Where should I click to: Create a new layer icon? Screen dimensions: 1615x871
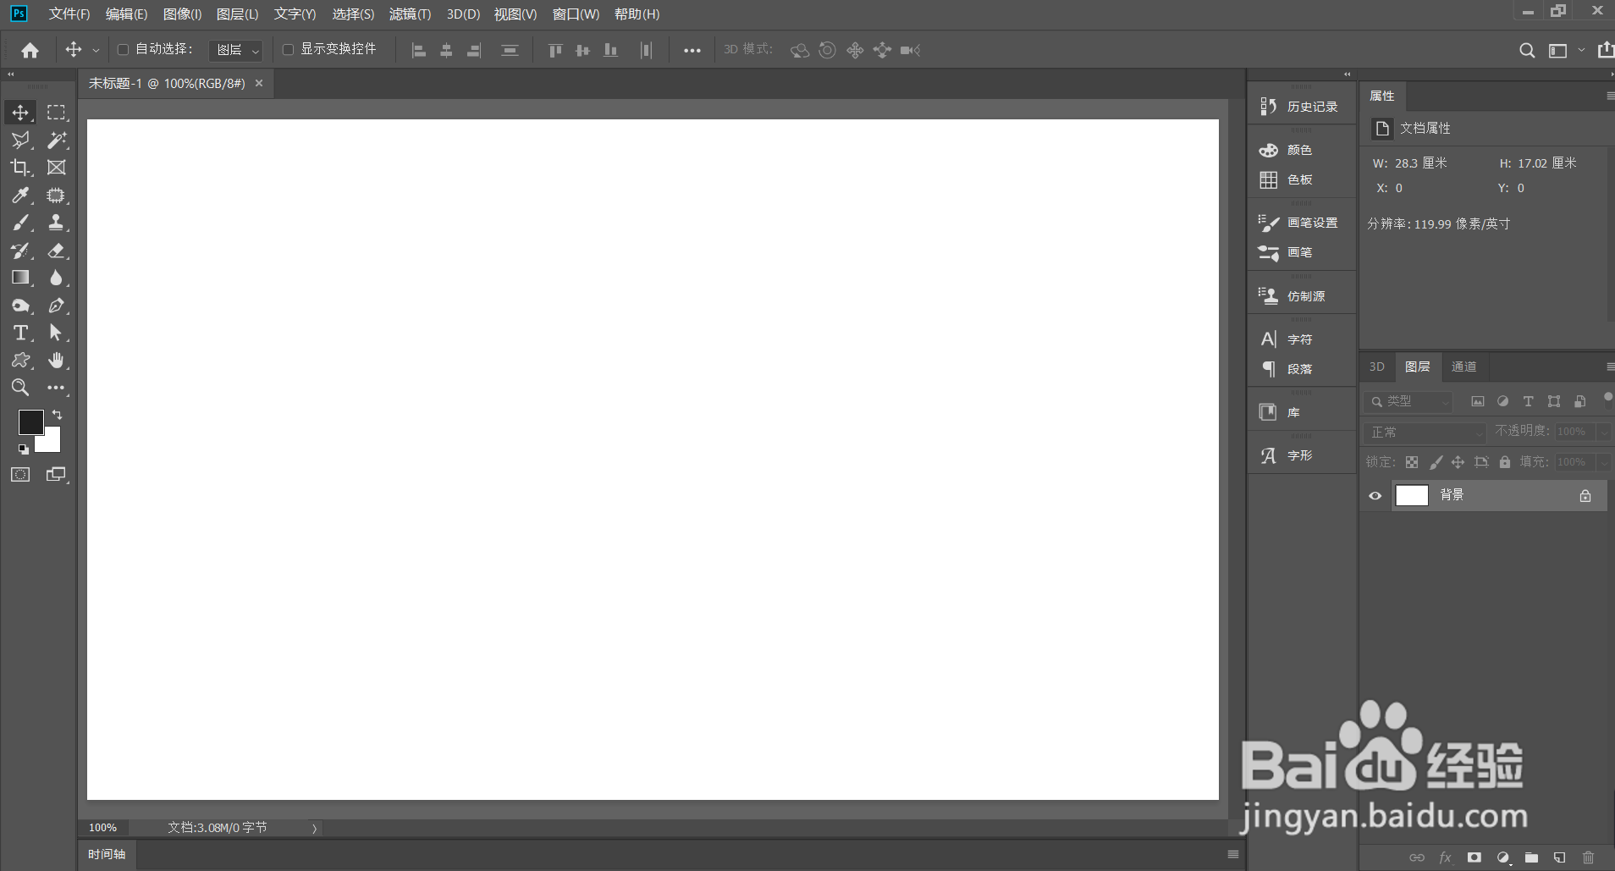1559,857
